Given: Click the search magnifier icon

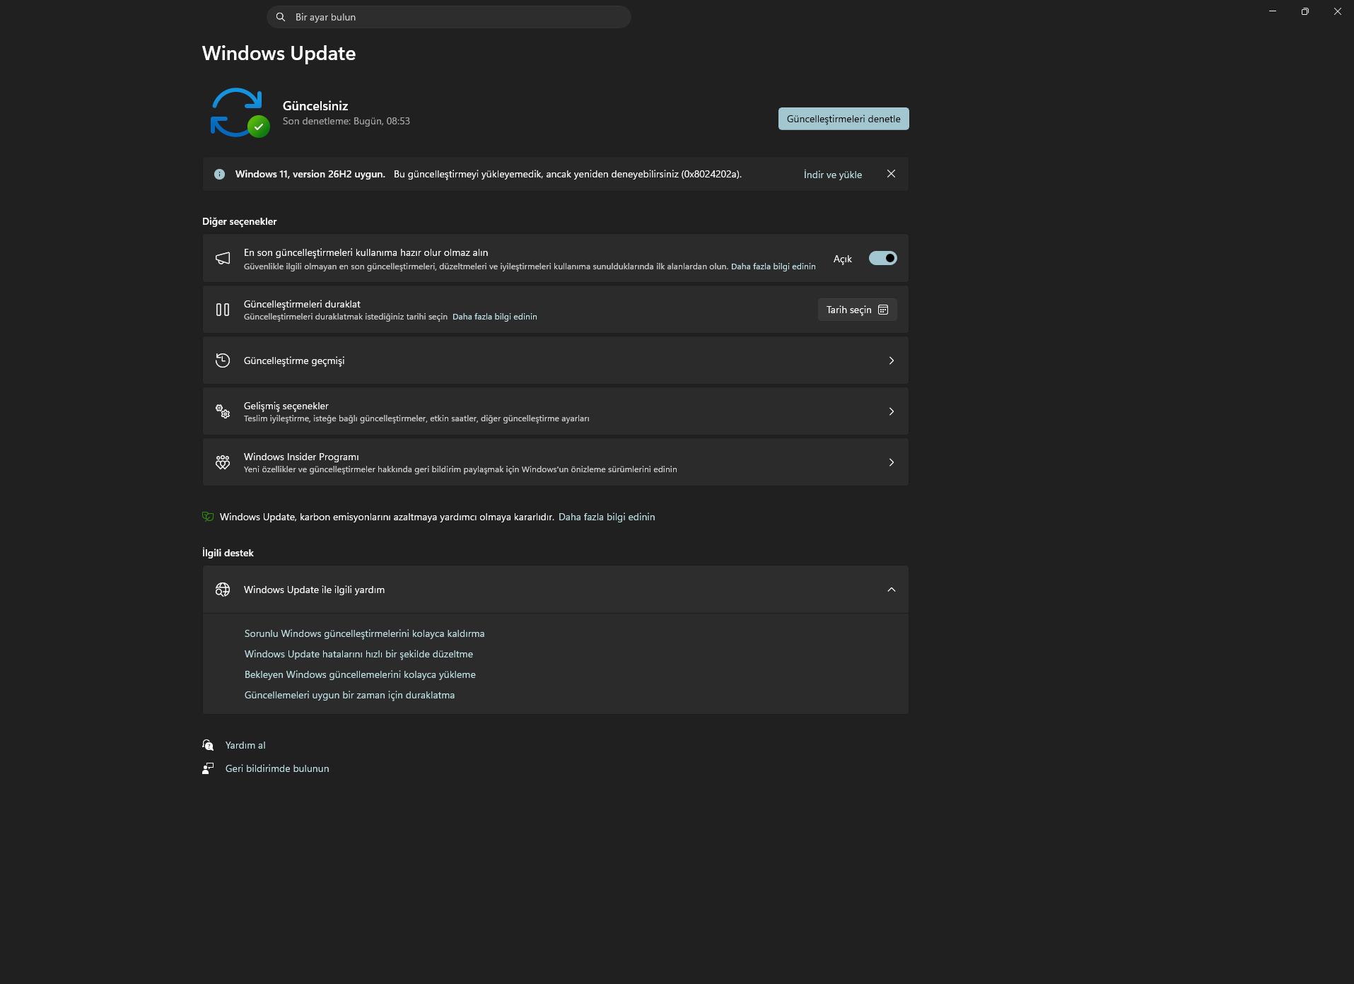Looking at the screenshot, I should [x=281, y=17].
